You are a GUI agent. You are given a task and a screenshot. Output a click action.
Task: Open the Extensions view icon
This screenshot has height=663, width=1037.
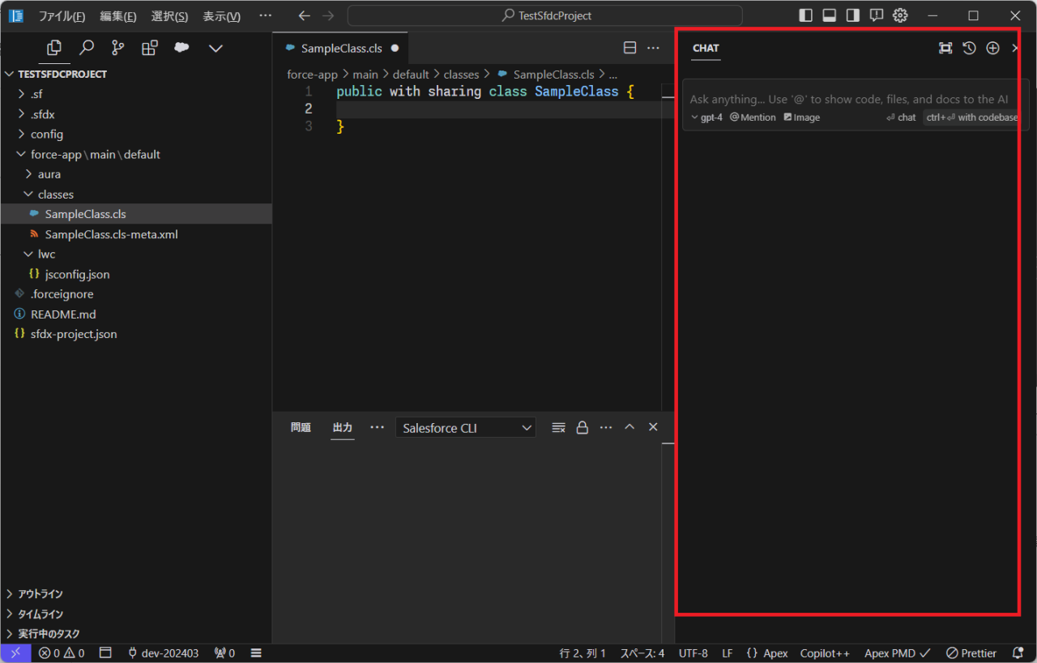[x=150, y=48]
